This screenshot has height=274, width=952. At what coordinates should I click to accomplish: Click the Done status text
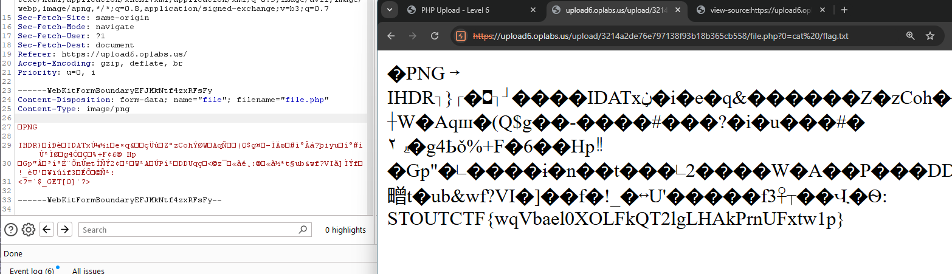13,253
